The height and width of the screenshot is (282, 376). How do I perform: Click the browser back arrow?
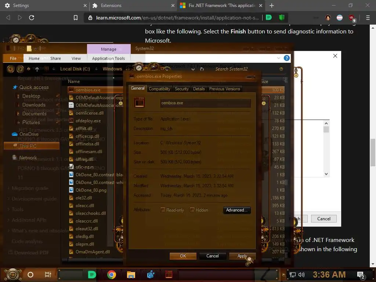pyautogui.click(x=8, y=18)
